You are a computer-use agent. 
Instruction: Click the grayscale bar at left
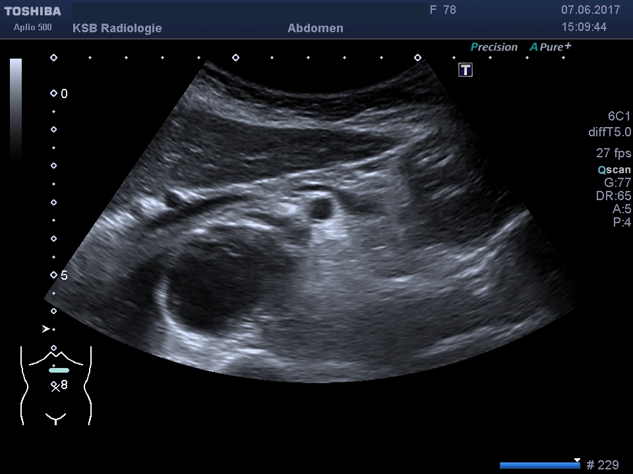(16, 109)
